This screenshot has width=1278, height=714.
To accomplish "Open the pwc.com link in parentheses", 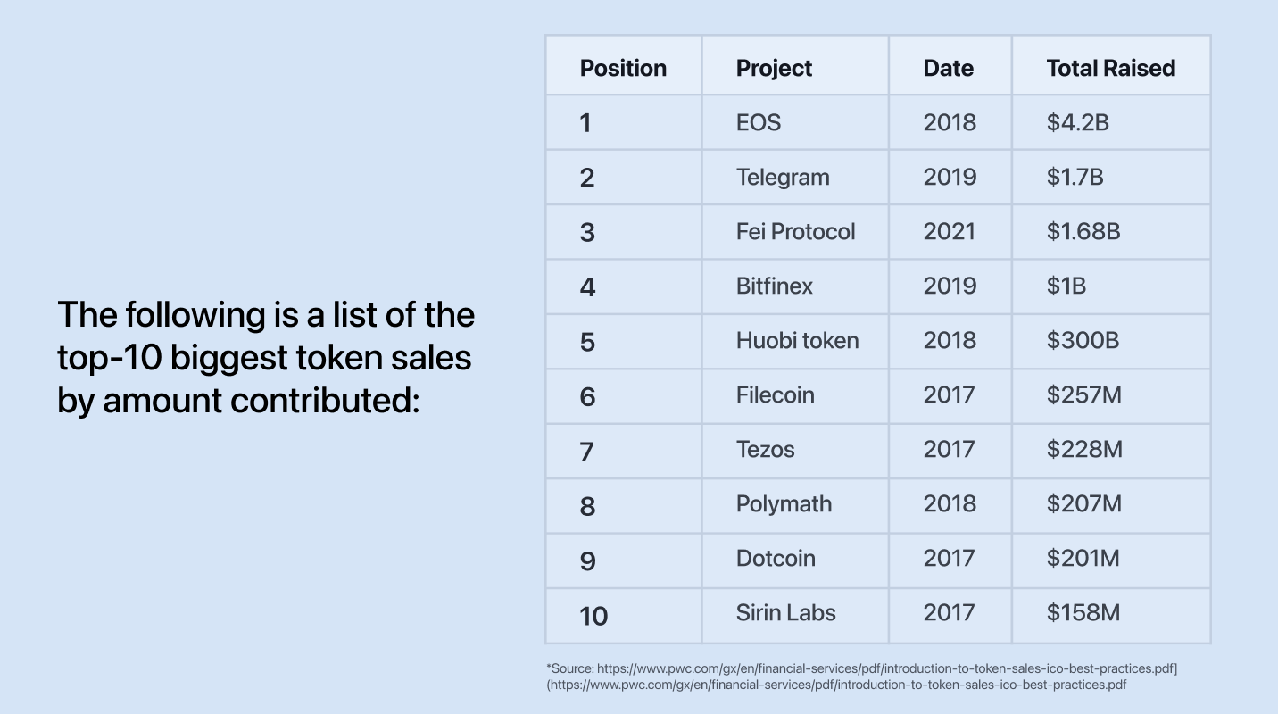I will pos(838,685).
